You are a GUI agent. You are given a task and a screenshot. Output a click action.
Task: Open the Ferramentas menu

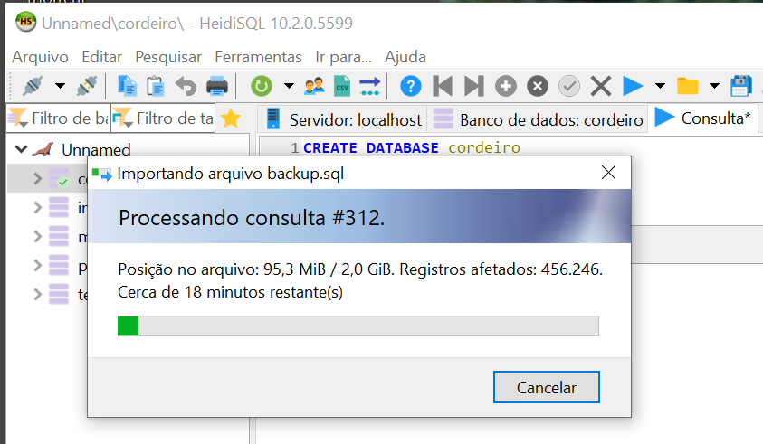[258, 57]
